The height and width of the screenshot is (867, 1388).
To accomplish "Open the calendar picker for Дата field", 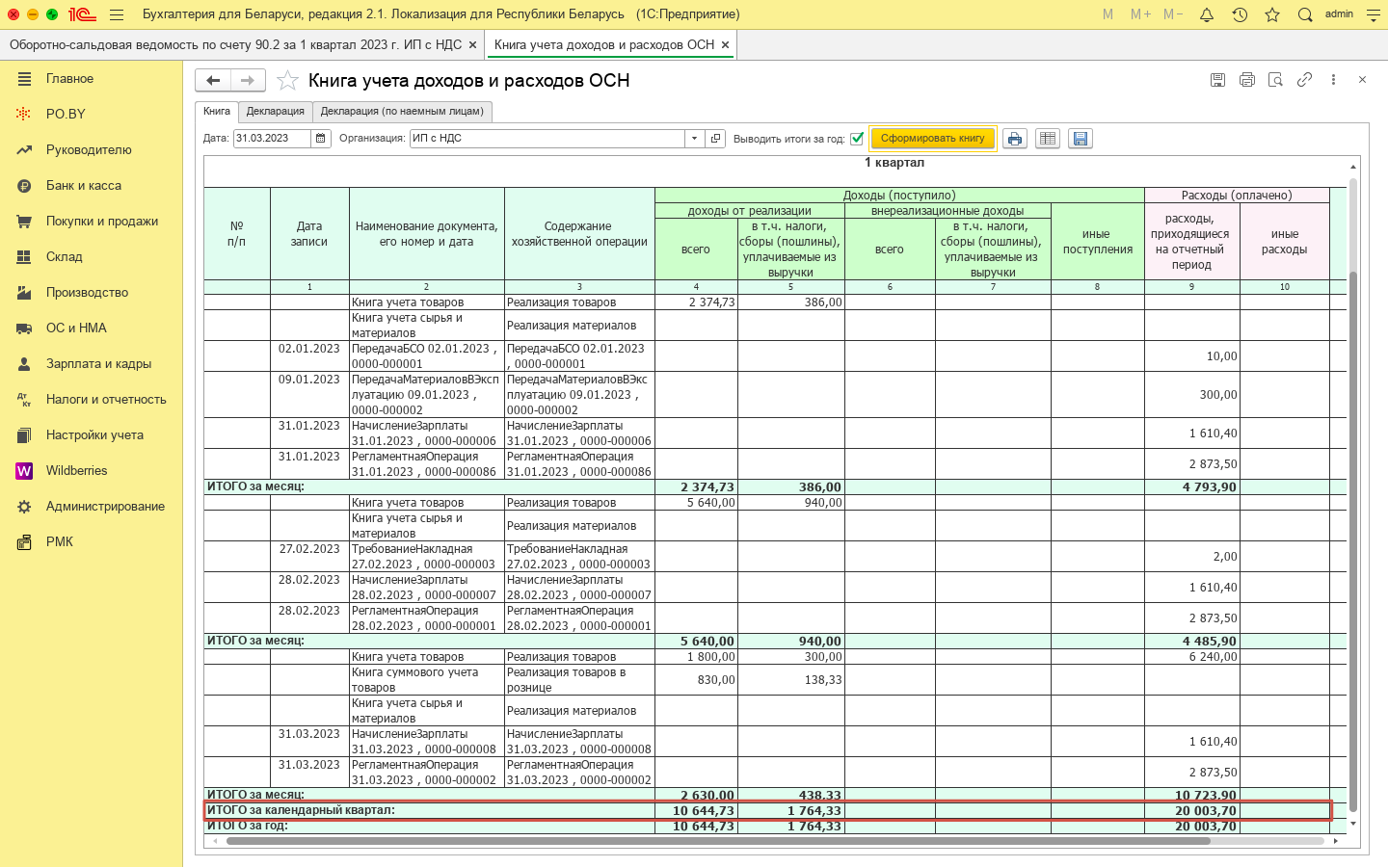I will tap(321, 139).
